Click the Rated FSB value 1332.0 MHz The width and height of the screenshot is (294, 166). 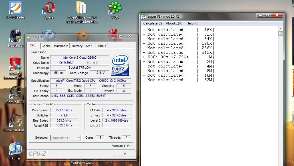(64, 126)
